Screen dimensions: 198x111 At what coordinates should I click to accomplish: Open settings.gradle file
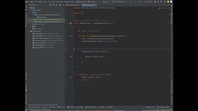[x=43, y=45]
